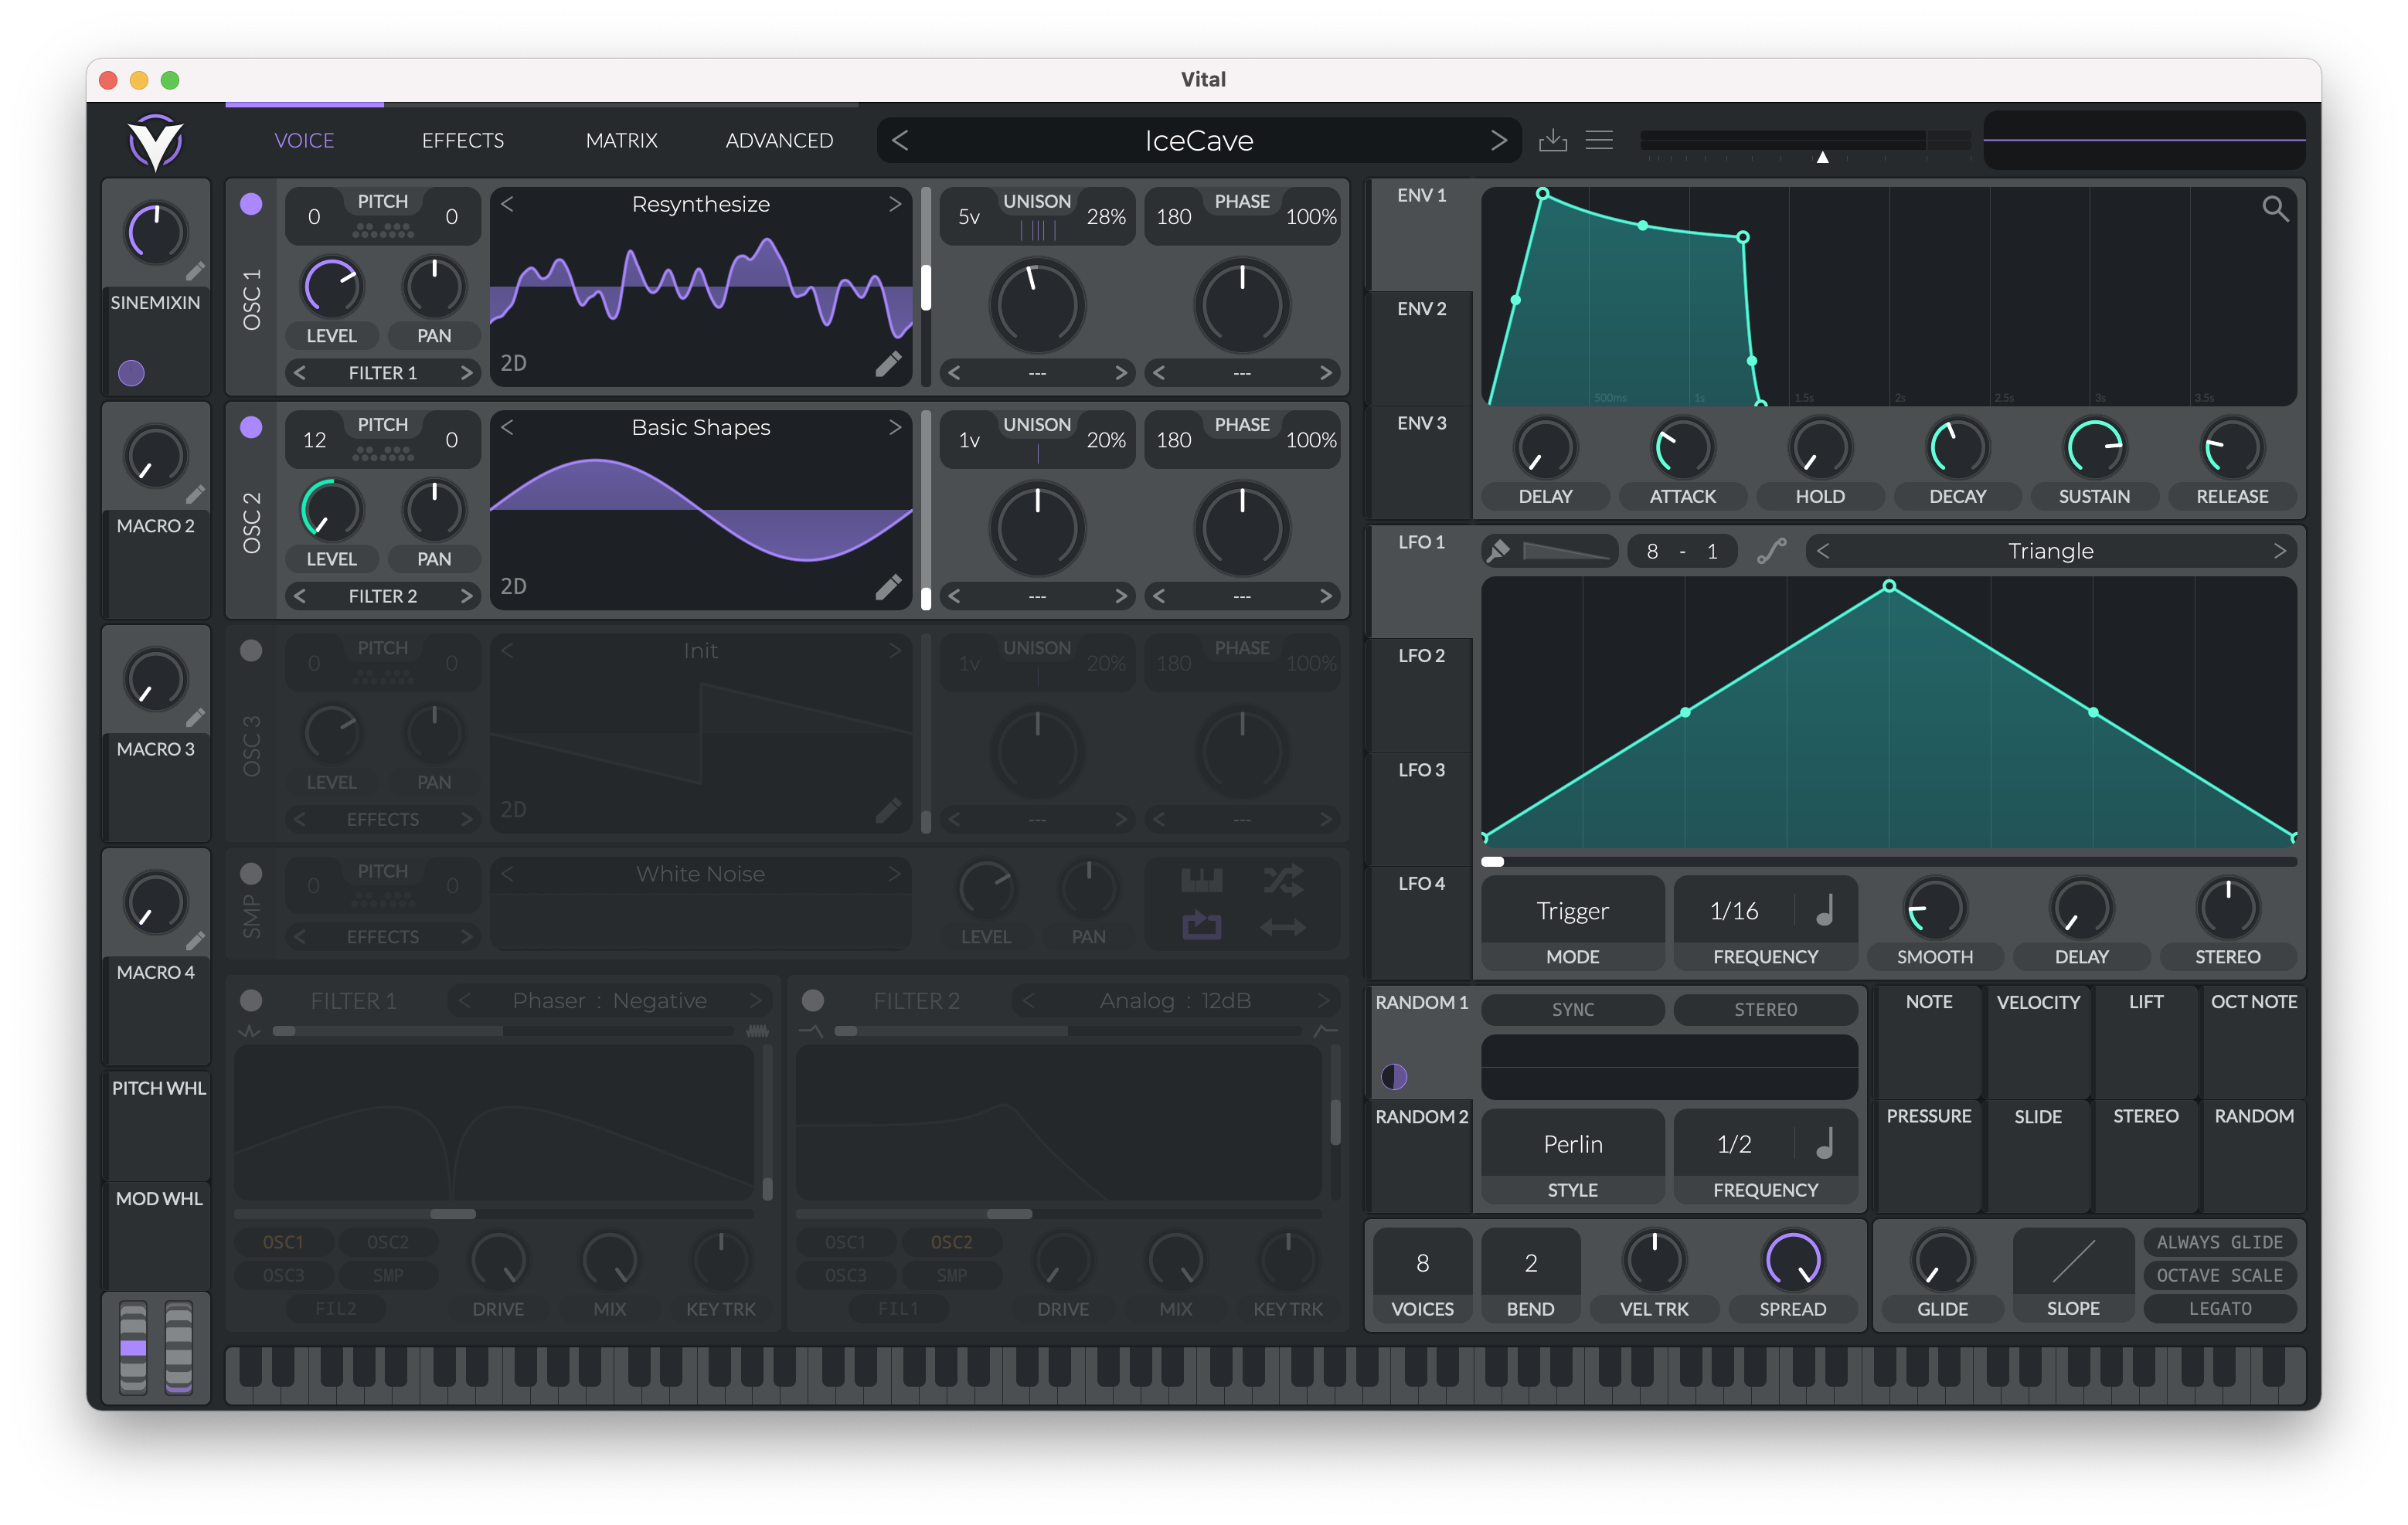Open the hamburger menu icon beside preset name

(1599, 140)
